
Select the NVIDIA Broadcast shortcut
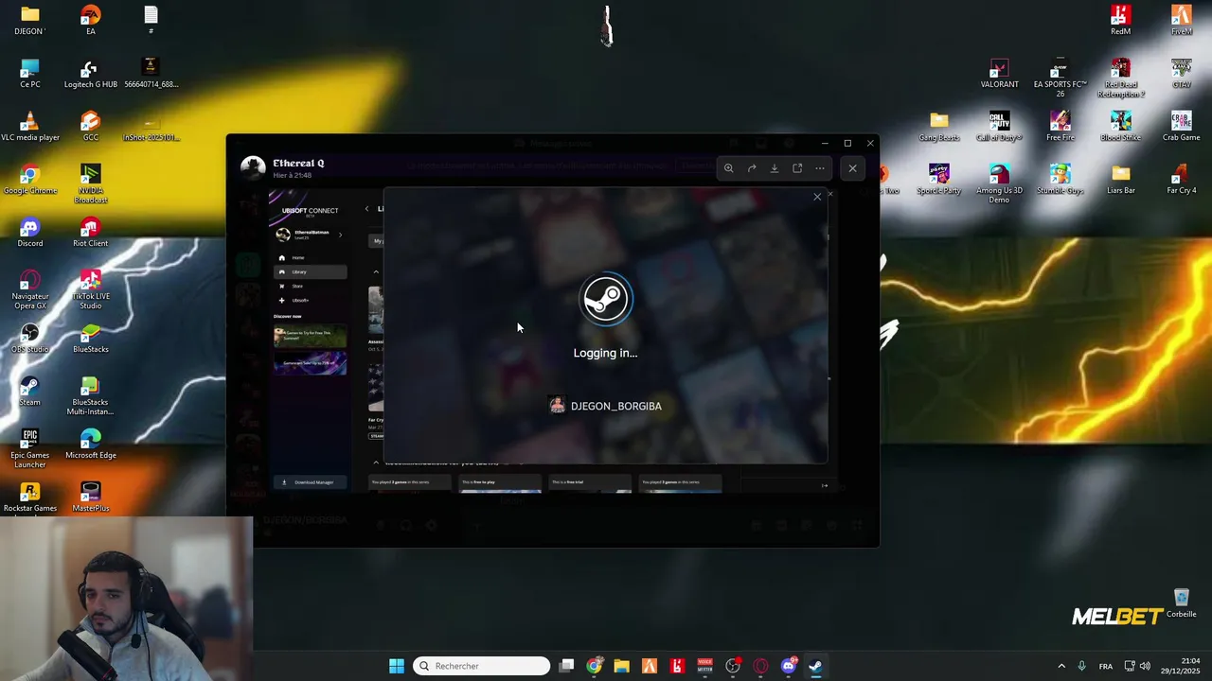[91, 183]
